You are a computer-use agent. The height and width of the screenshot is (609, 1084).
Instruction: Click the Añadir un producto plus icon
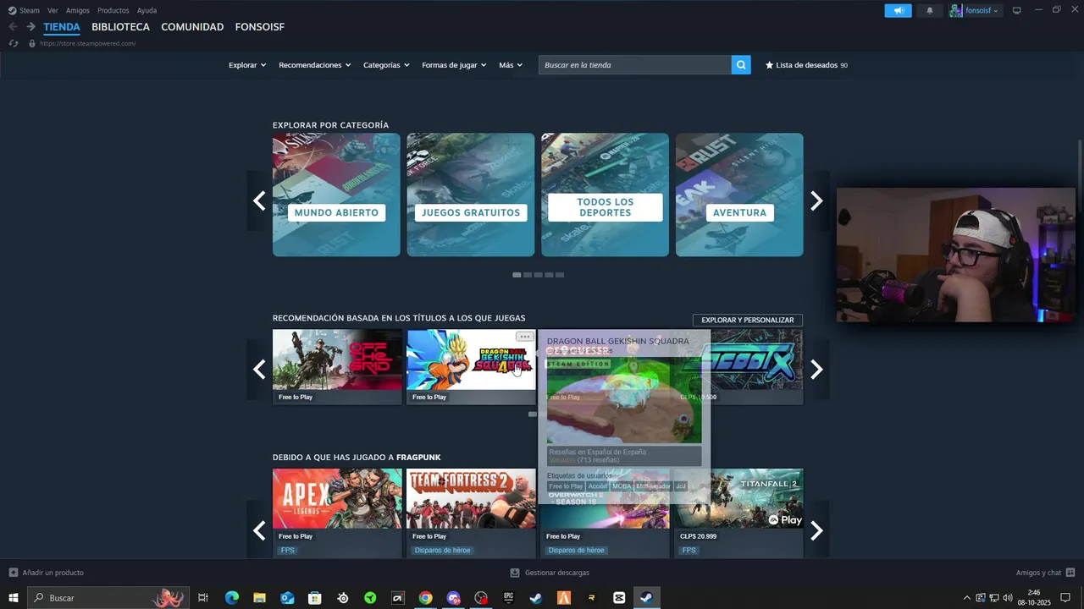point(13,573)
